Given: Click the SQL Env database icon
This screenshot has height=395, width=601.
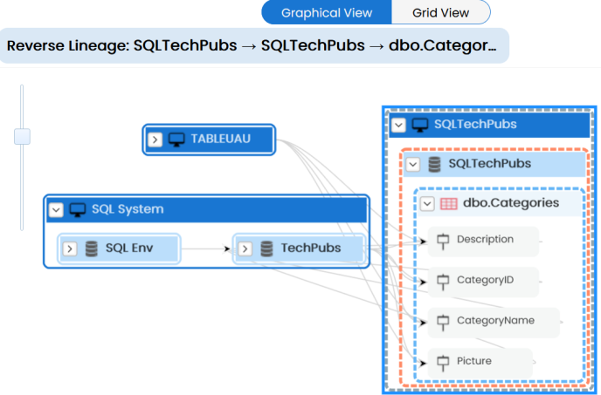Looking at the screenshot, I should pyautogui.click(x=92, y=249).
